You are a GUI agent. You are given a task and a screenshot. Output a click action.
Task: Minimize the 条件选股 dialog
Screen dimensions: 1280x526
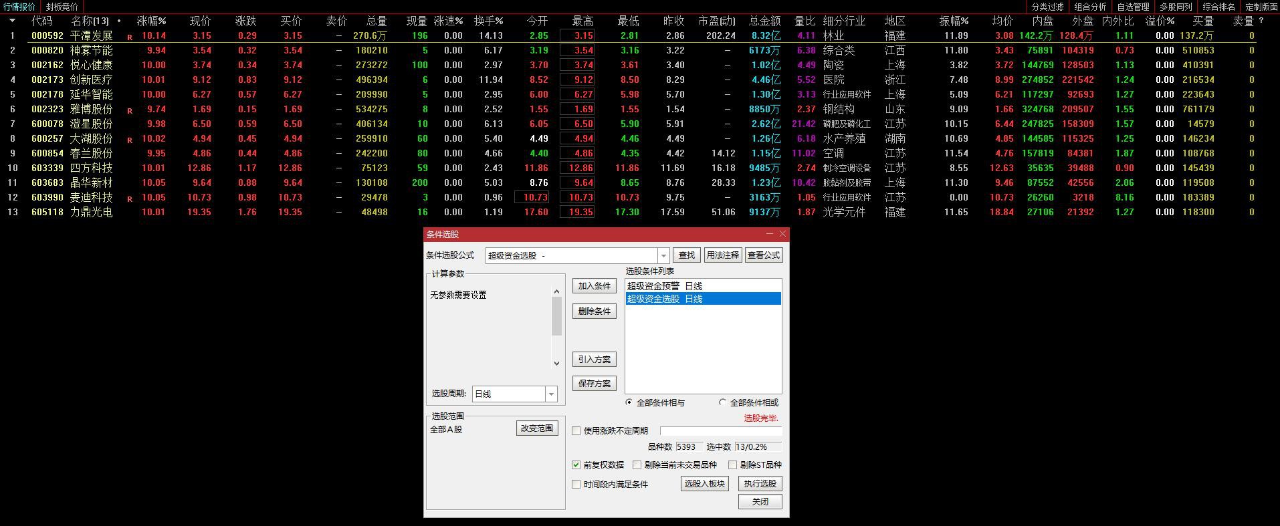[770, 234]
